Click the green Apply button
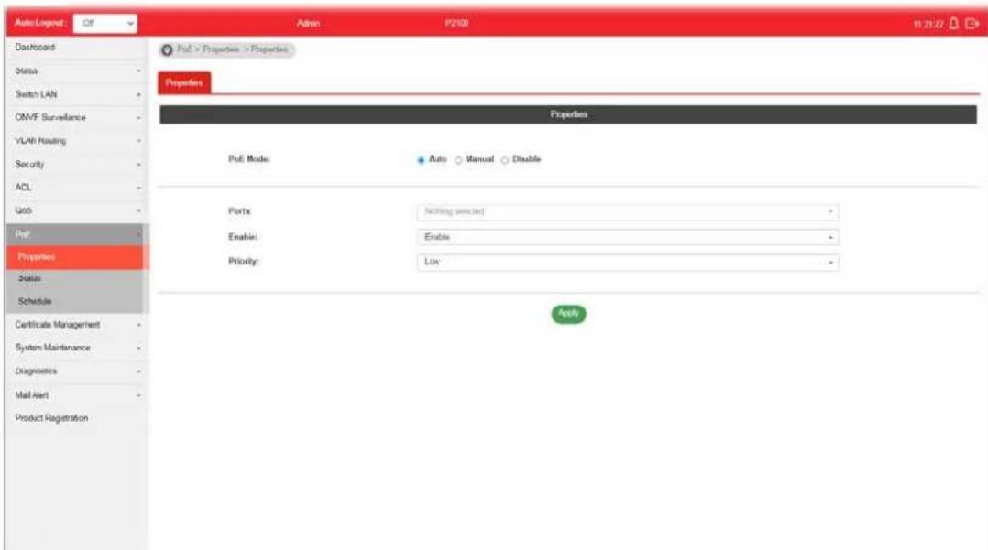The image size is (988, 550). [x=568, y=313]
